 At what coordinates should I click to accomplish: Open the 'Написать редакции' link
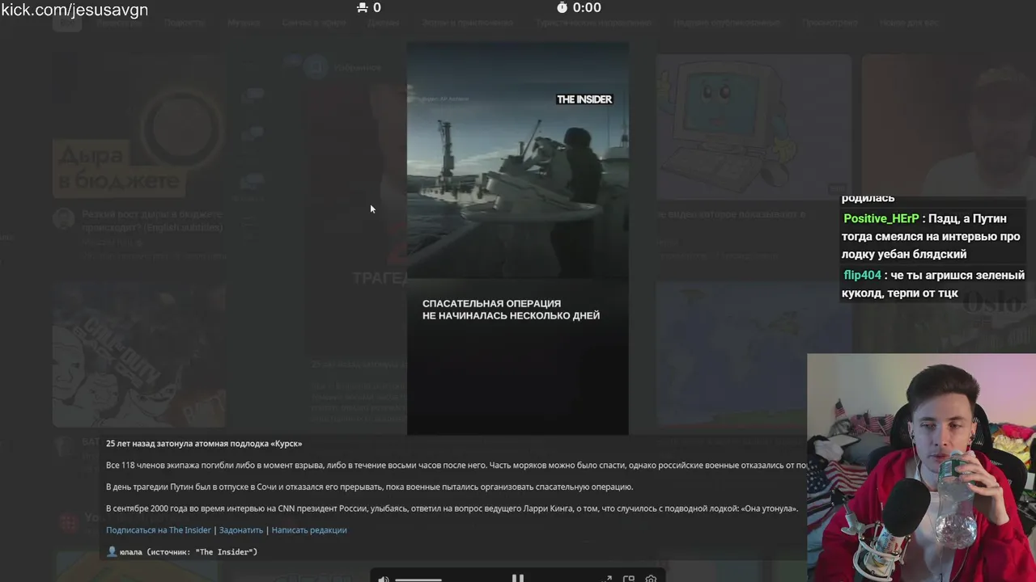[x=309, y=530]
